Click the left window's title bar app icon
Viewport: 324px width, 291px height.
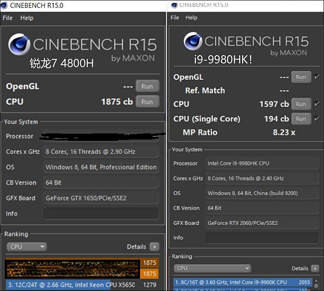tap(4, 5)
